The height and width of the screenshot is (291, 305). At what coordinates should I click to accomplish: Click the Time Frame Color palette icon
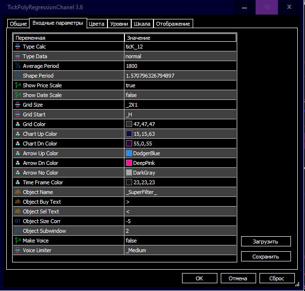point(18,182)
